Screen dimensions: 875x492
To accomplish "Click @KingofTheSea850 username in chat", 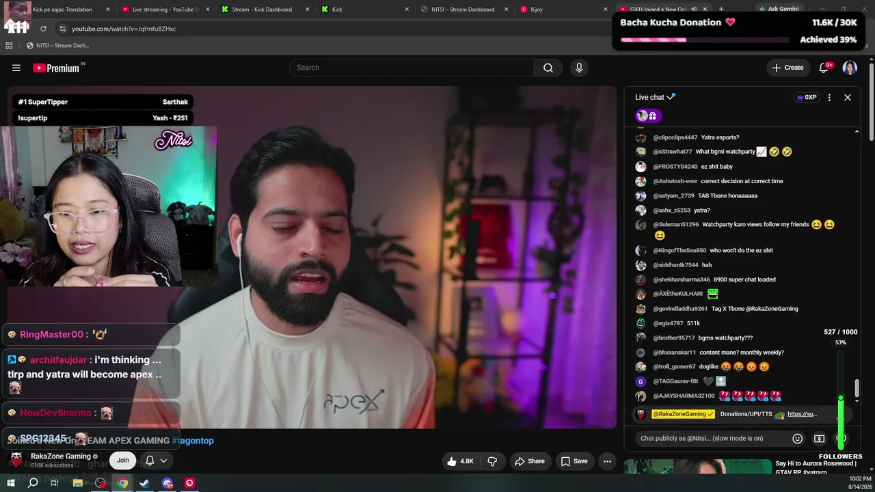I will point(679,251).
